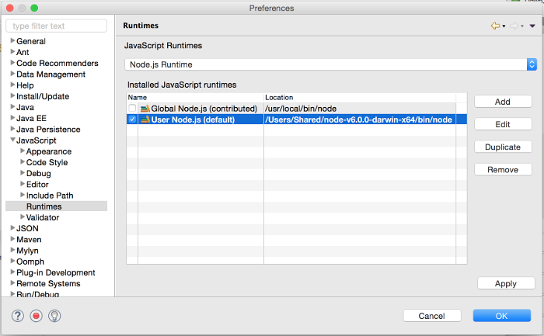Image resolution: width=544 pixels, height=336 pixels.
Task: Click the Cancel button
Action: (432, 316)
